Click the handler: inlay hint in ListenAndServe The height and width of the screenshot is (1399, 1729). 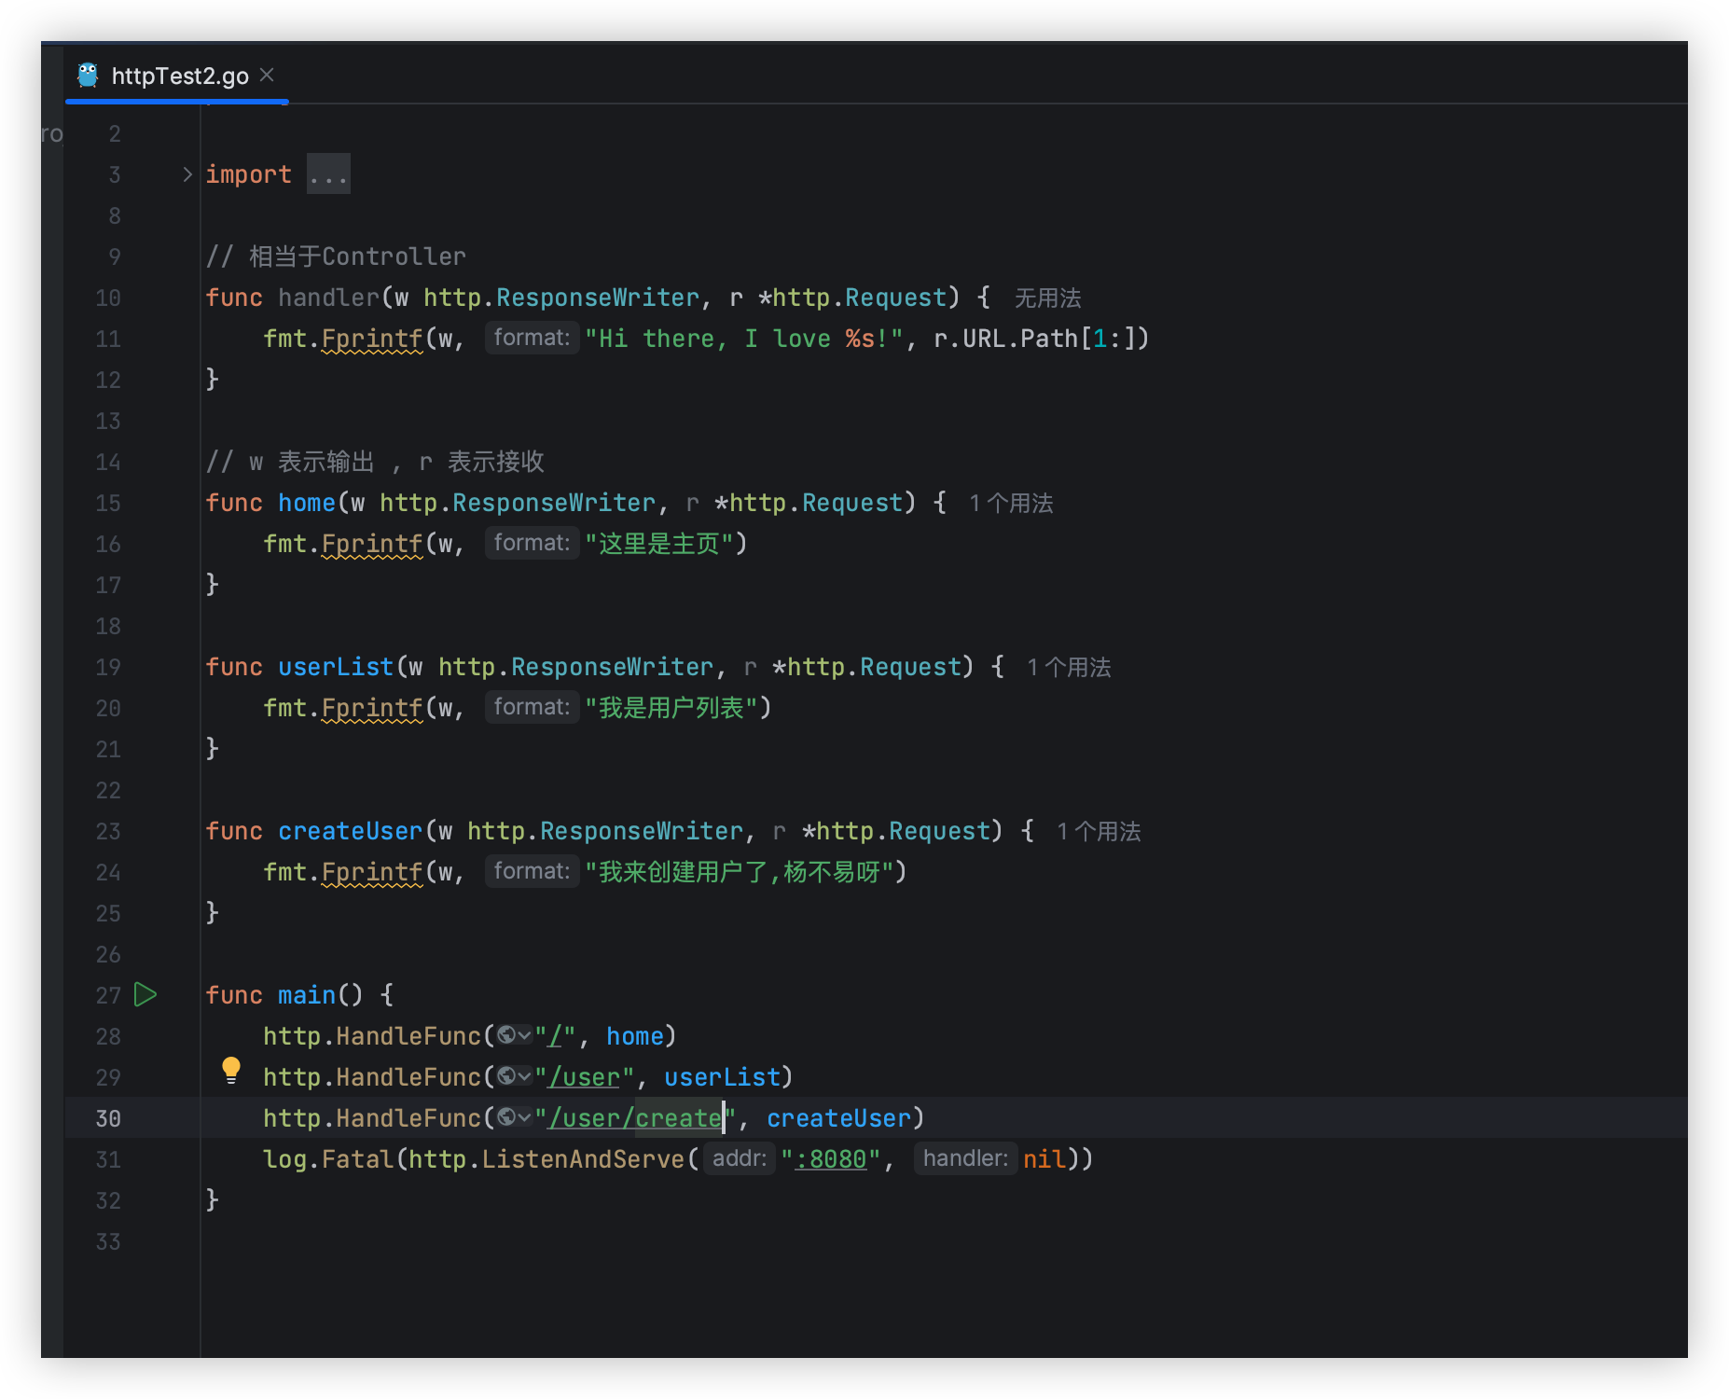pyautogui.click(x=965, y=1158)
